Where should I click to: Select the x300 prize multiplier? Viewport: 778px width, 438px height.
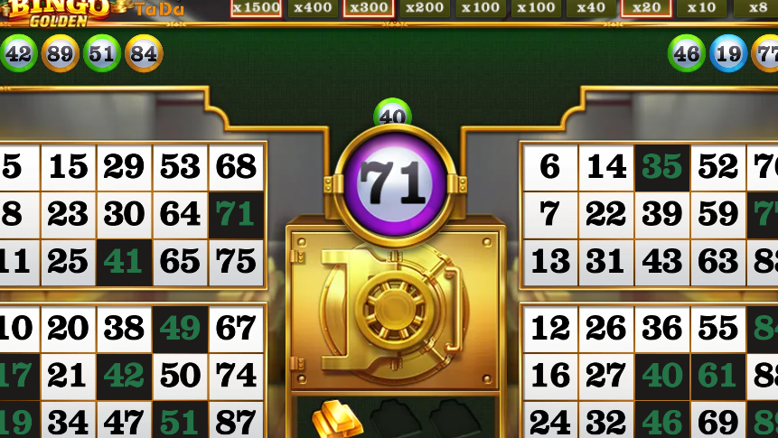click(369, 7)
